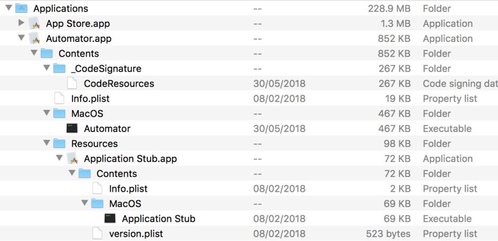Expand the App Store.app disclosure triangle

click(21, 23)
